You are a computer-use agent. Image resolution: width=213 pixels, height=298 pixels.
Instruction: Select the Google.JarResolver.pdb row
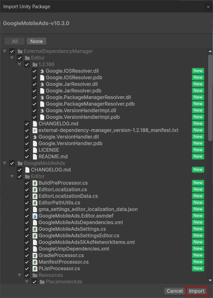(104, 91)
